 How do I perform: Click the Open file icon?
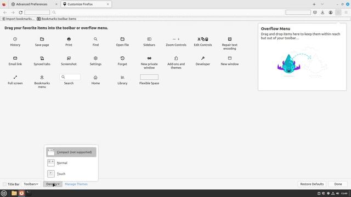coord(122,39)
